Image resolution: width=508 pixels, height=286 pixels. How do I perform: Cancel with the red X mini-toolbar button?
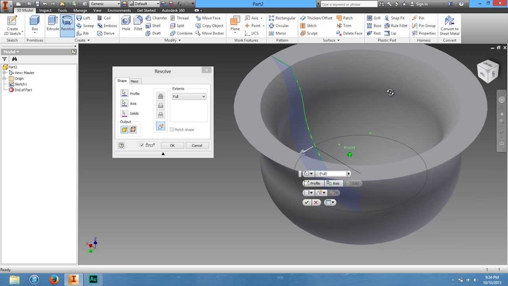point(316,203)
